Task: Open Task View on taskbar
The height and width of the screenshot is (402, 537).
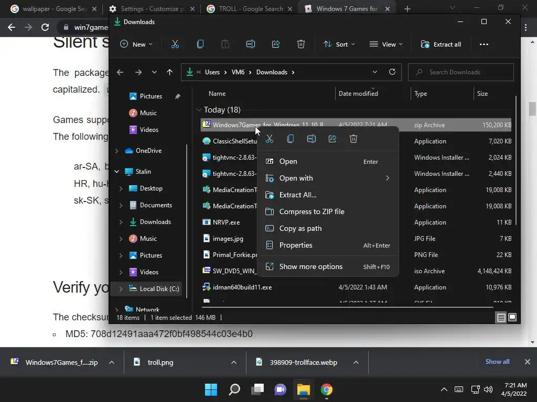Action: [x=257, y=389]
